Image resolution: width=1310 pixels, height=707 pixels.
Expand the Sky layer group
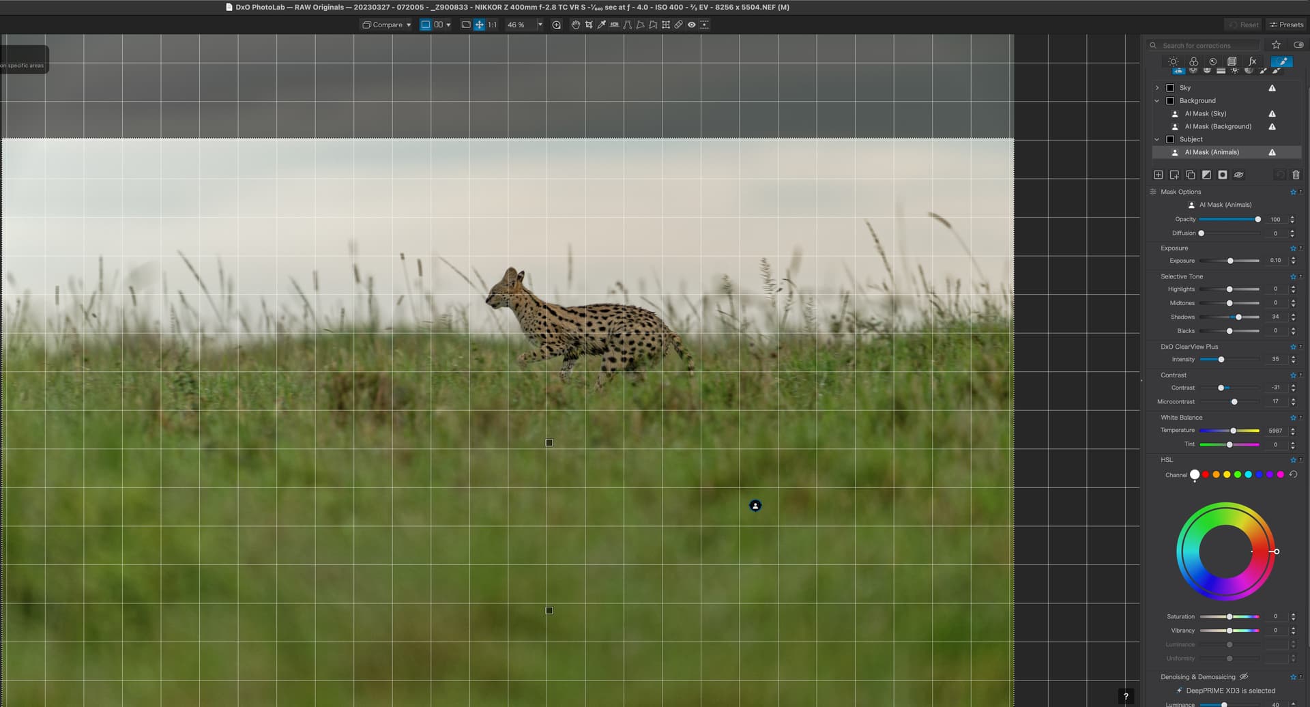coord(1157,88)
